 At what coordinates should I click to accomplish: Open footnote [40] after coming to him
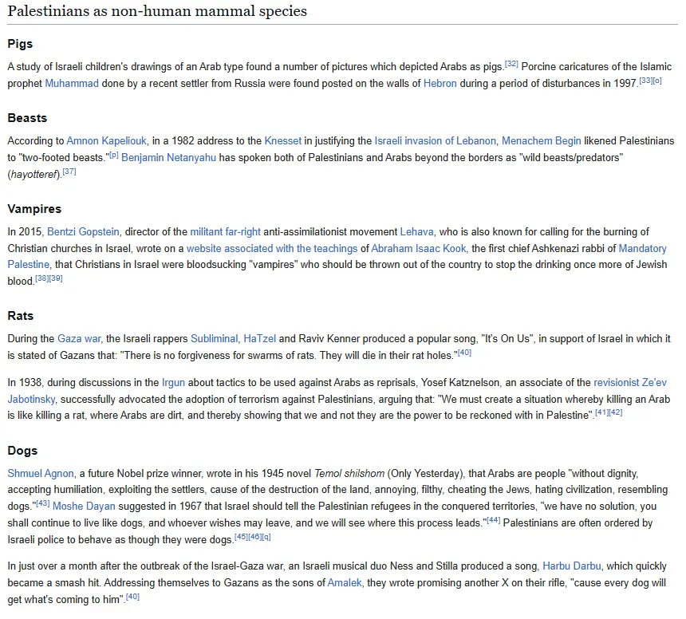(132, 596)
